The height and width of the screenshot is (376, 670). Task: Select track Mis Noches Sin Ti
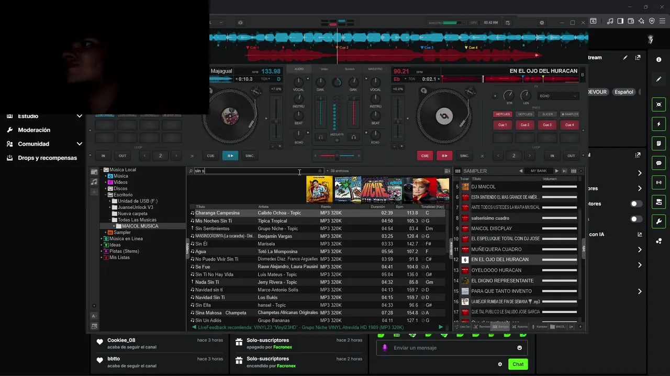(x=318, y=221)
